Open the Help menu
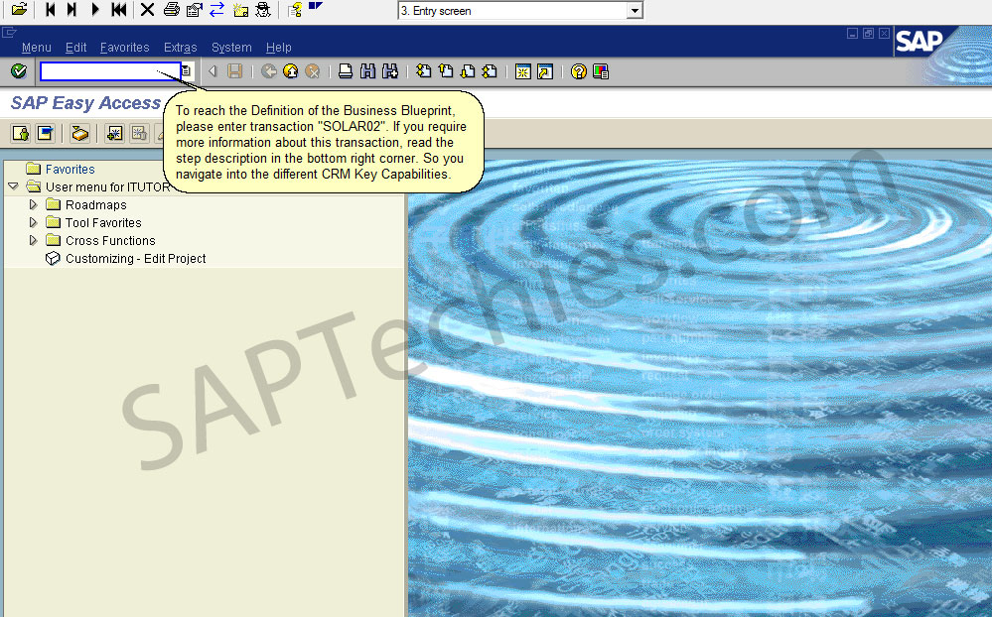Image resolution: width=992 pixels, height=617 pixels. coord(278,48)
